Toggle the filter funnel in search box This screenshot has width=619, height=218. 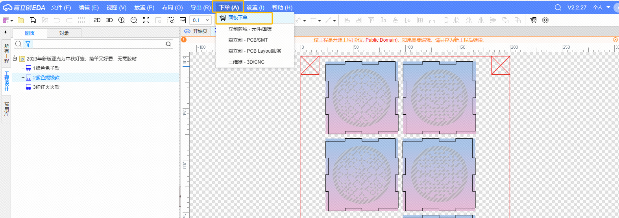tap(28, 44)
